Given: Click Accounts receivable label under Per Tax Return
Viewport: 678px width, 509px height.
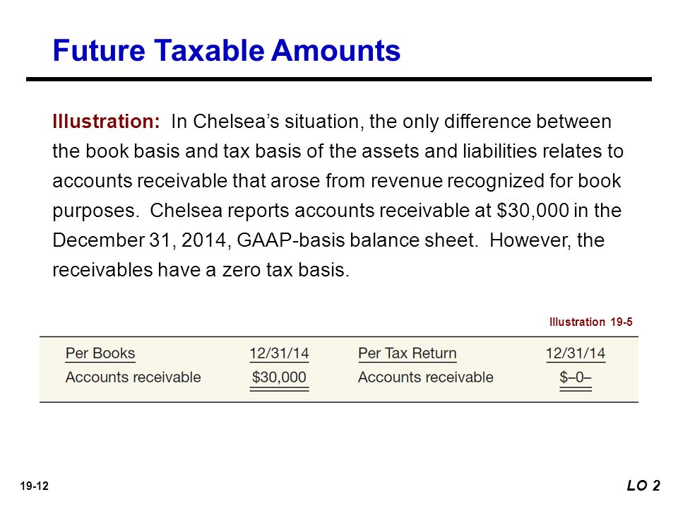Looking at the screenshot, I should pos(425,378).
